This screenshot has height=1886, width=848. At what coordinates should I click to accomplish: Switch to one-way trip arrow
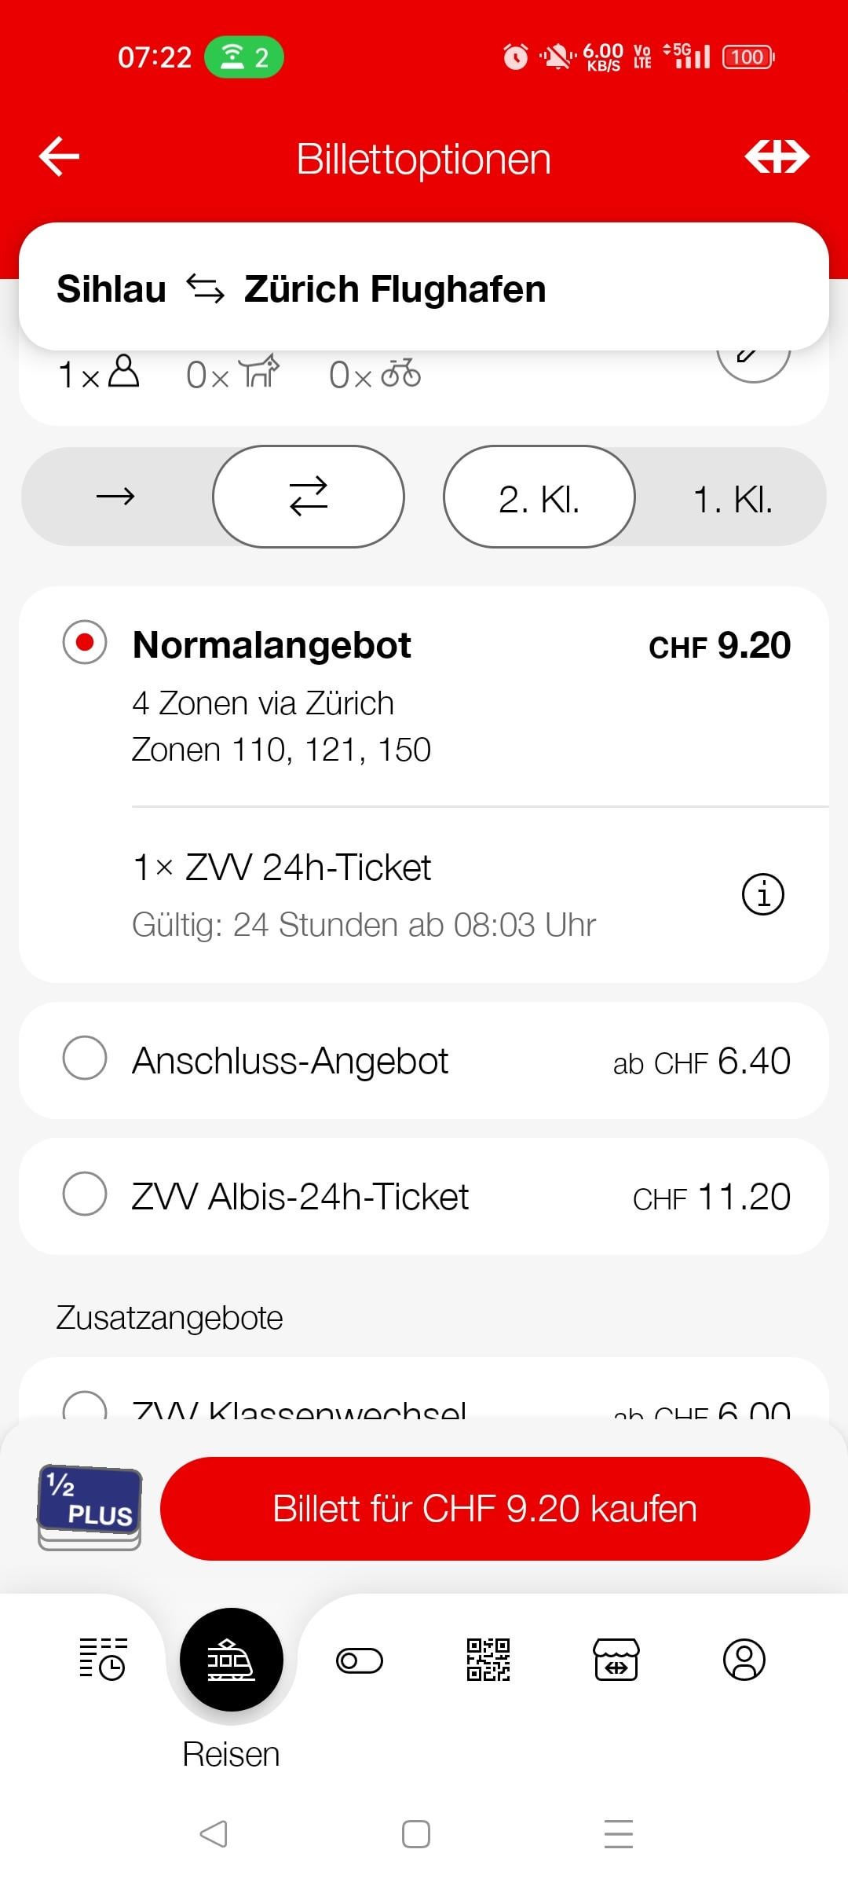tap(116, 497)
